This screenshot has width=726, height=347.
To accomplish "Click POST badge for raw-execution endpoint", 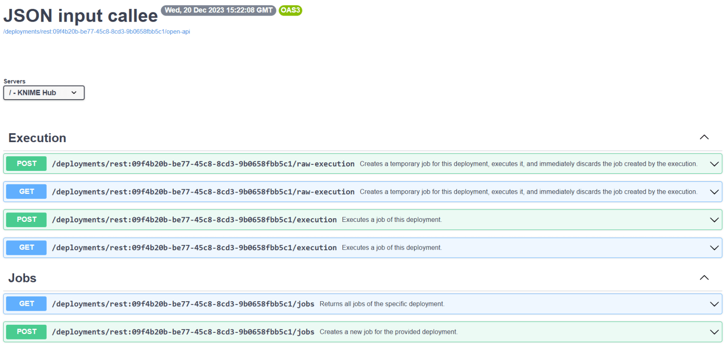I will point(26,163).
